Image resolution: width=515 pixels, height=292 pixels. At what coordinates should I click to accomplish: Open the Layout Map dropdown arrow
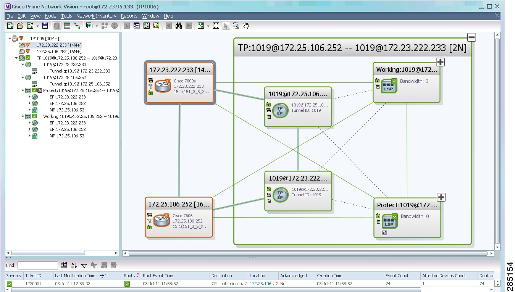tap(208, 26)
